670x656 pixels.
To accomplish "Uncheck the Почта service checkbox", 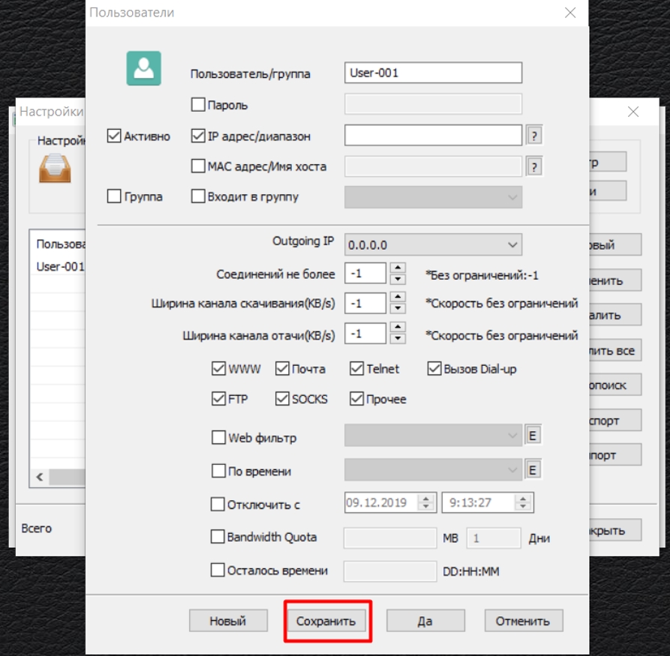I will coord(282,368).
